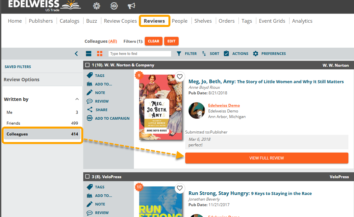Open the Meg, Jo, Beth, Amy title link
This screenshot has width=354, height=217.
tap(266, 82)
